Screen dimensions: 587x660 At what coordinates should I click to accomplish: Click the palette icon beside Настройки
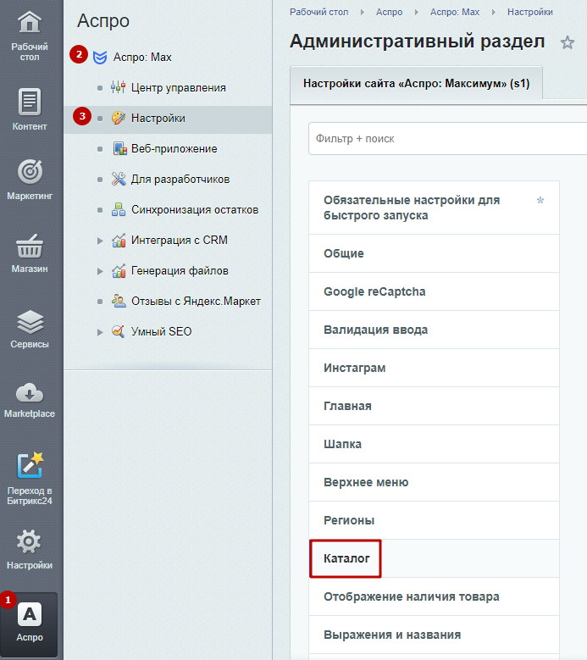tap(119, 118)
